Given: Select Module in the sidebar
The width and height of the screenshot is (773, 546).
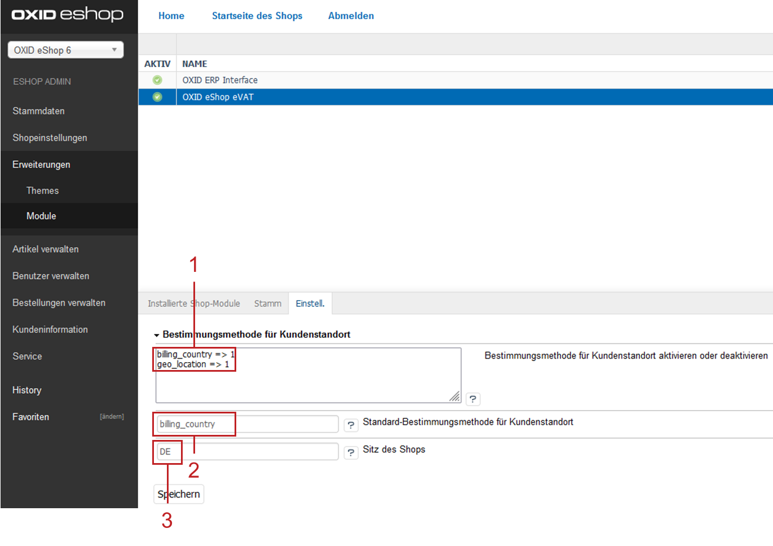Looking at the screenshot, I should 41,216.
